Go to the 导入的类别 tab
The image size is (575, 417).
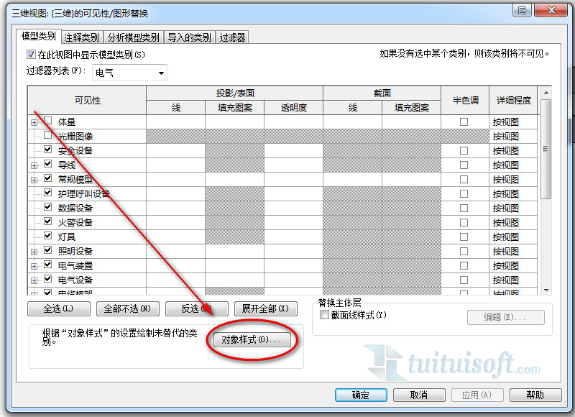point(189,37)
